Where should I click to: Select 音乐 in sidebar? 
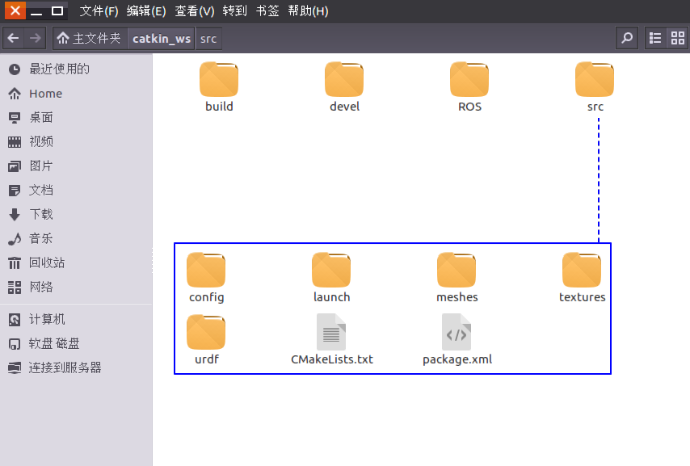click(x=76, y=238)
